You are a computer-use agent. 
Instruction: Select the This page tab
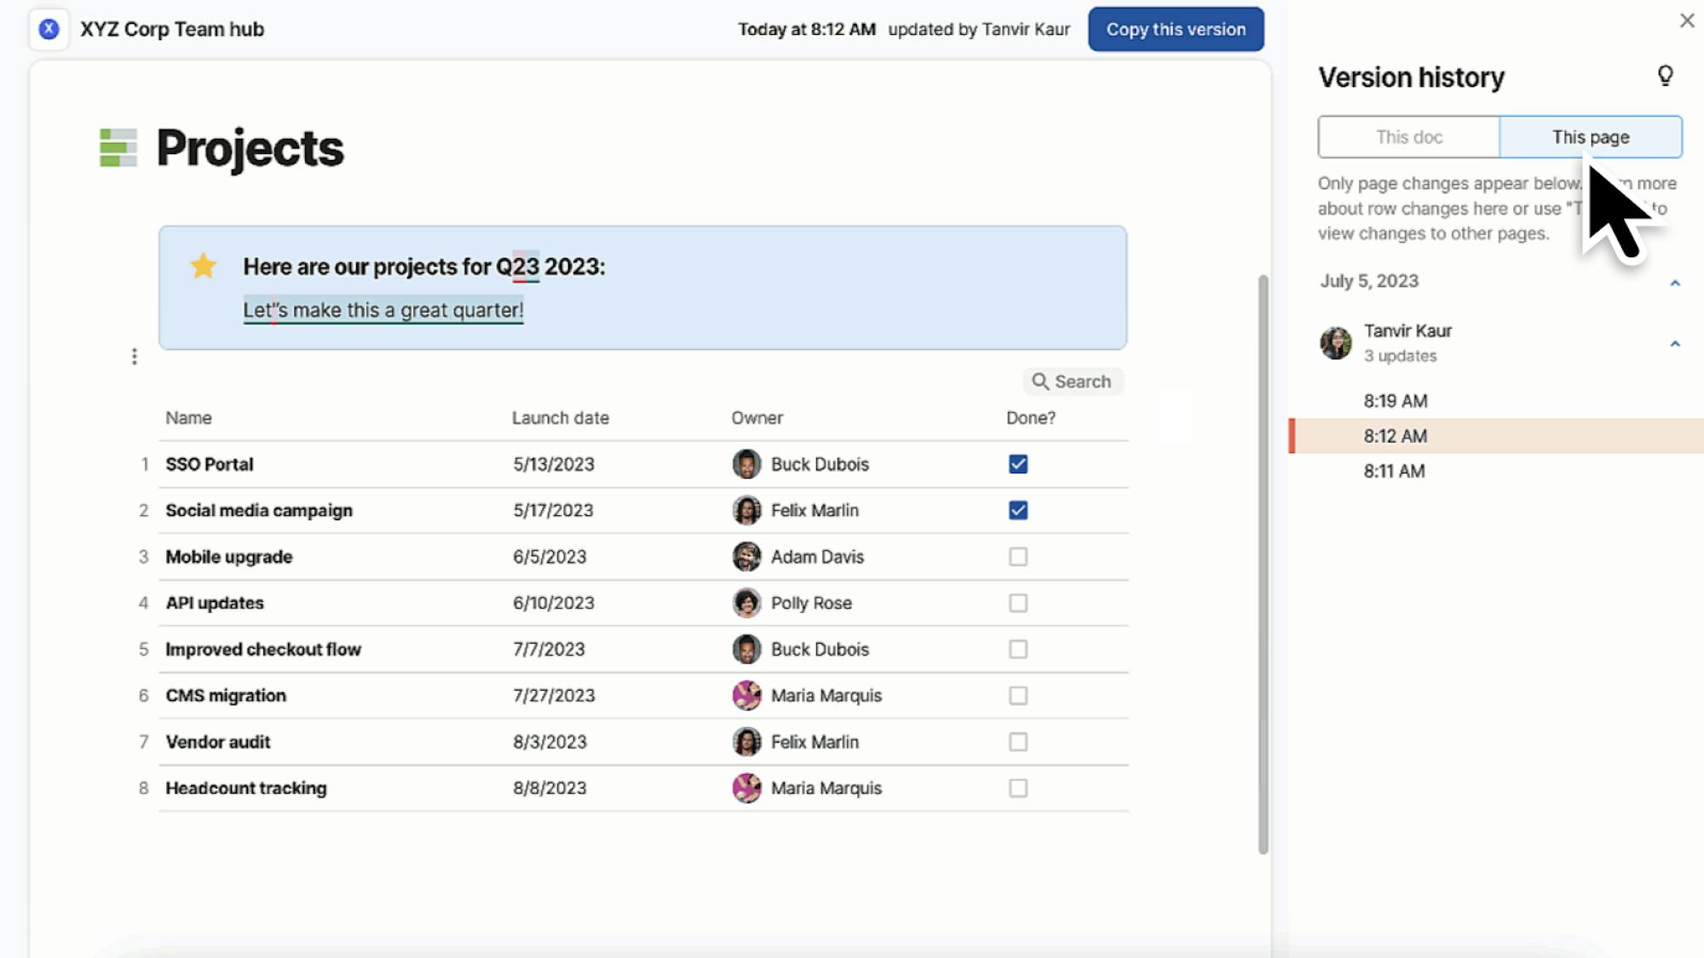1590,137
